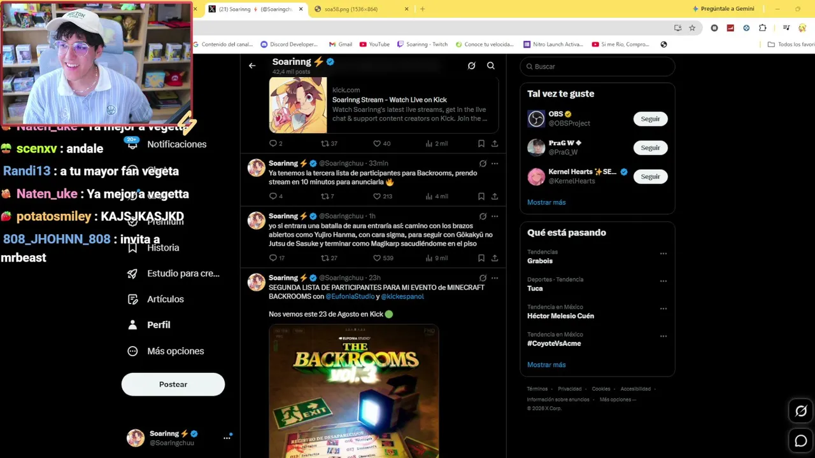Open the Backrooms vol.3 poster image
The width and height of the screenshot is (815, 458).
353,391
